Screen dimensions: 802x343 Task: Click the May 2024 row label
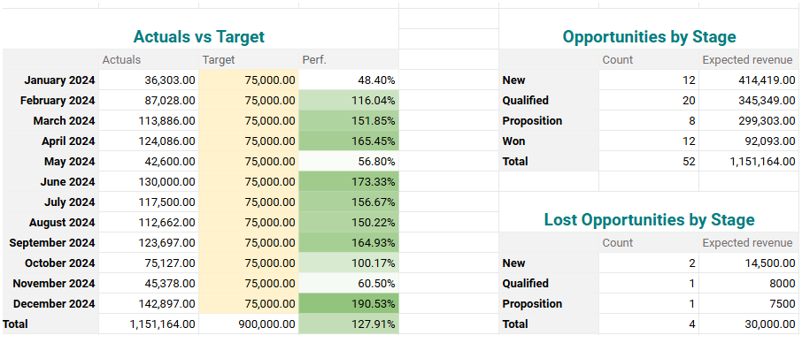[50, 161]
